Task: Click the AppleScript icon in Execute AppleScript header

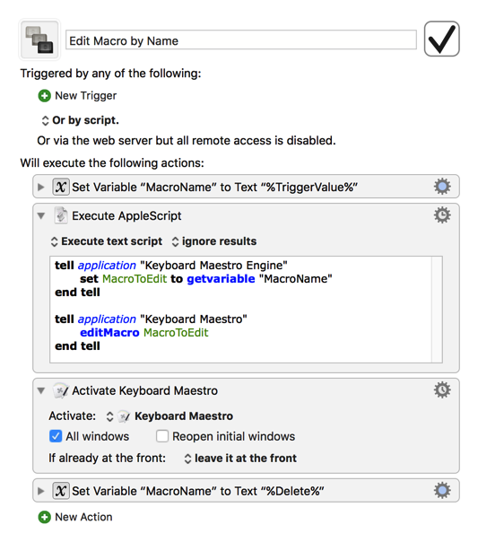Action: pyautogui.click(x=61, y=215)
